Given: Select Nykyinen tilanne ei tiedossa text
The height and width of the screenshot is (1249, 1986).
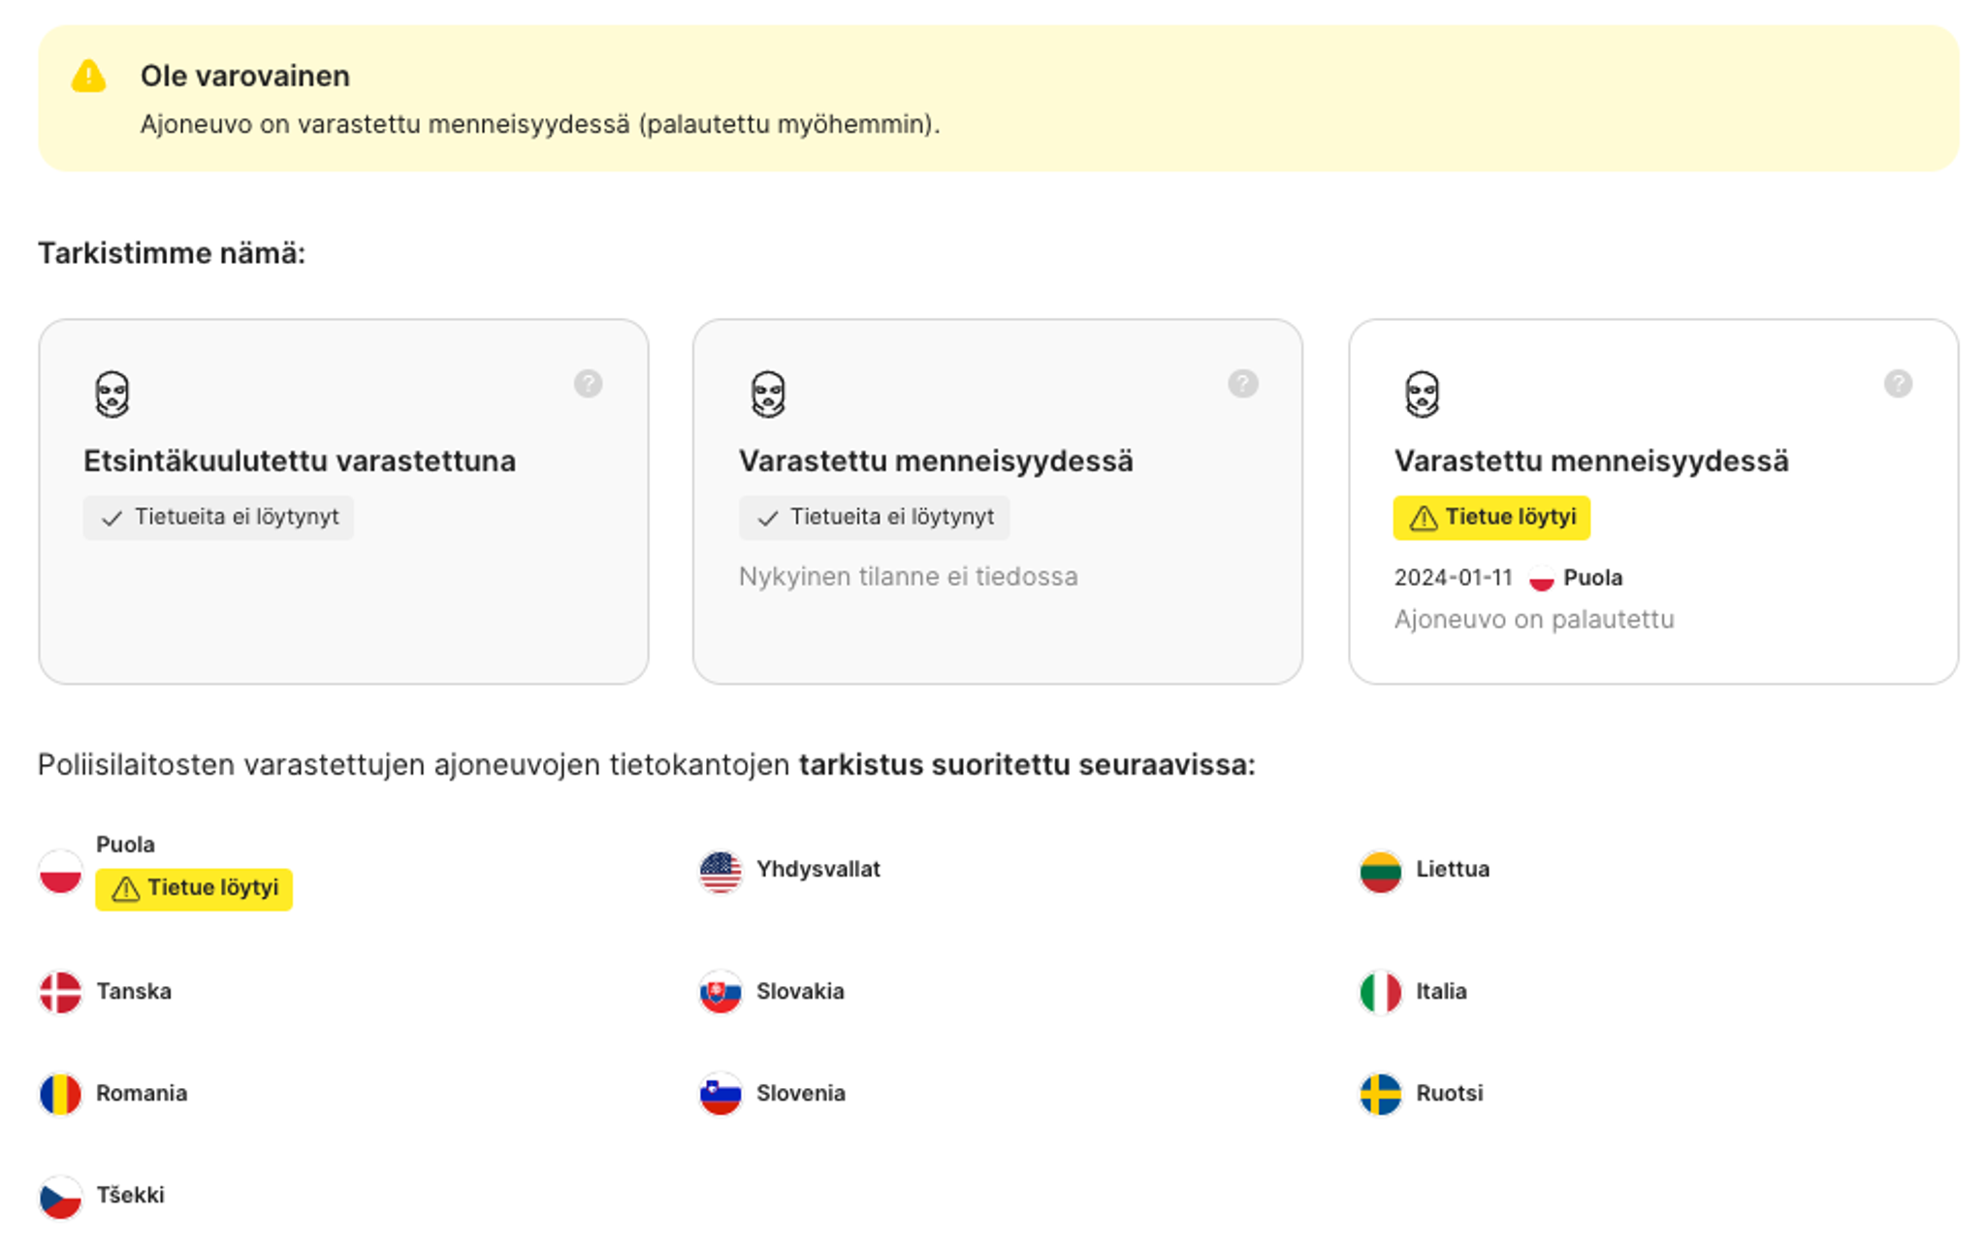Looking at the screenshot, I should [909, 577].
